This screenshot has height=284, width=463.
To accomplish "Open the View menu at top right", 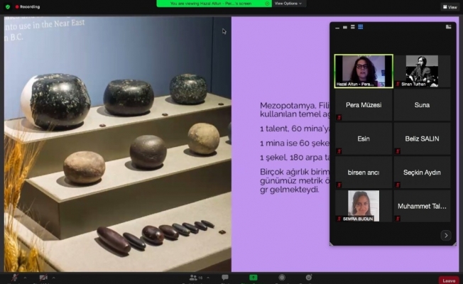I will pyautogui.click(x=449, y=6).
